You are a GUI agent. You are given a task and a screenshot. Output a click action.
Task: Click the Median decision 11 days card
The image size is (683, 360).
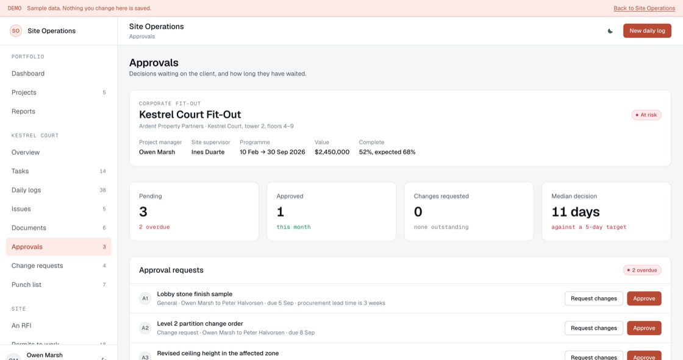click(x=606, y=211)
